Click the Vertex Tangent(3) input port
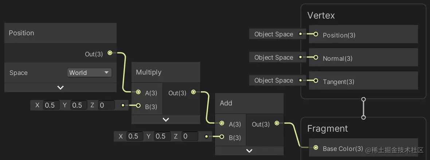This screenshot has width=430, height=160. pos(316,81)
